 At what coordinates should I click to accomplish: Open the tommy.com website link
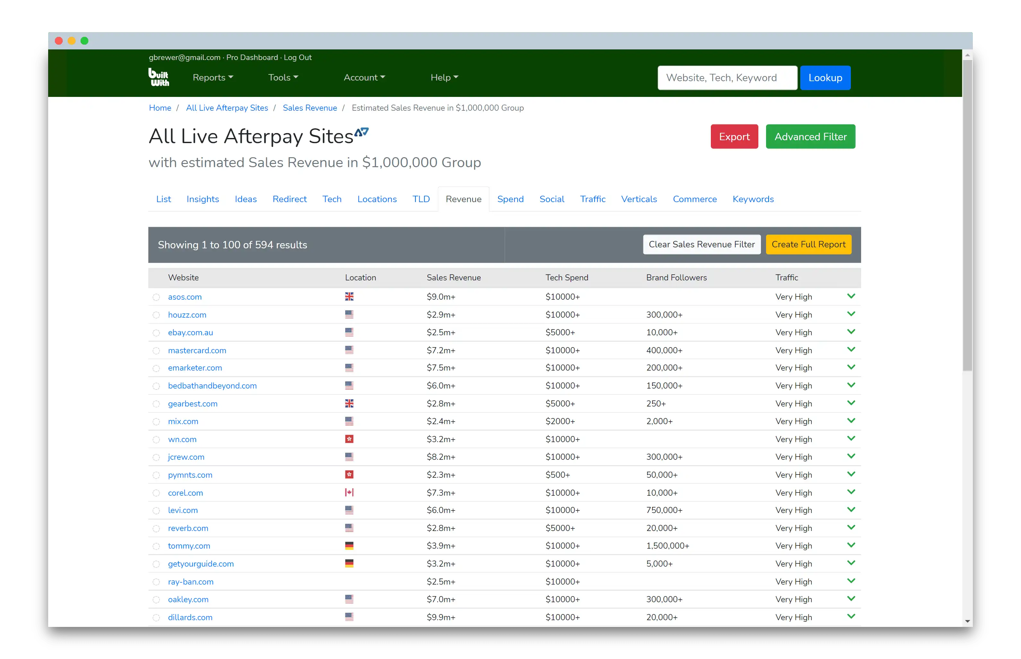tap(189, 546)
